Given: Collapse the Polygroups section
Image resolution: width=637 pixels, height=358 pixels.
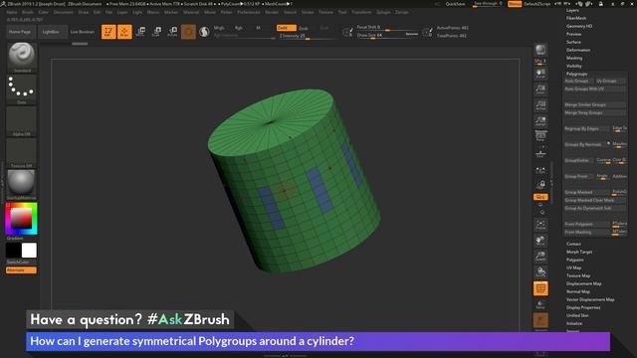Looking at the screenshot, I should [576, 74].
